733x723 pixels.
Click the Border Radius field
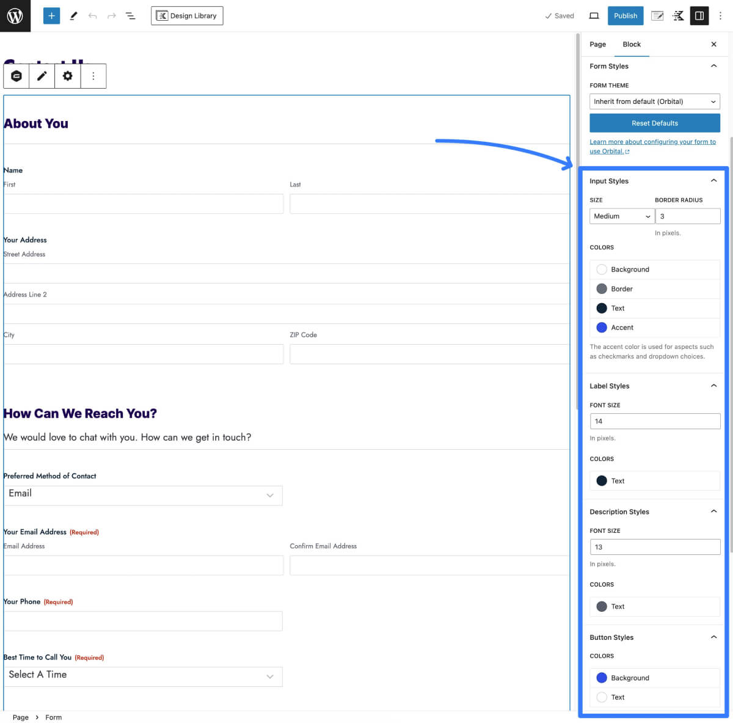(x=688, y=216)
